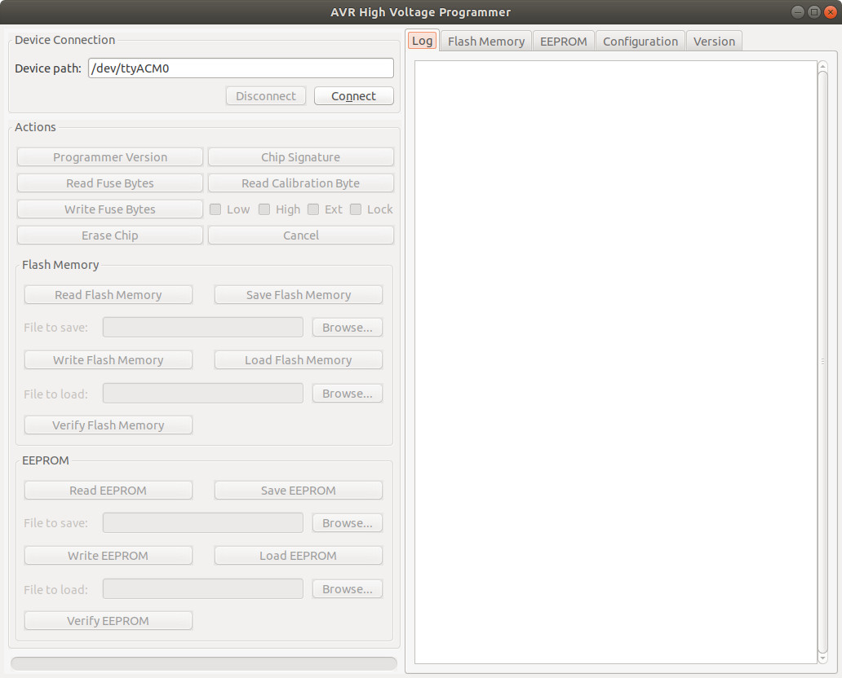Click the Verify EEPROM button
The width and height of the screenshot is (842, 678).
coord(109,621)
